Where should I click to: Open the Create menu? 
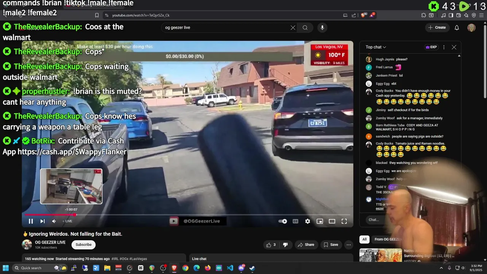pyautogui.click(x=437, y=27)
